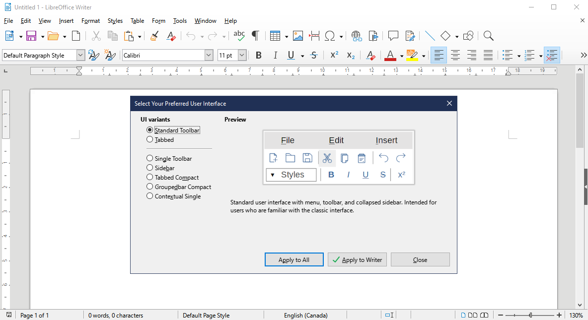This screenshot has width=588, height=320.
Task: Open the Tools menu
Action: [x=180, y=21]
